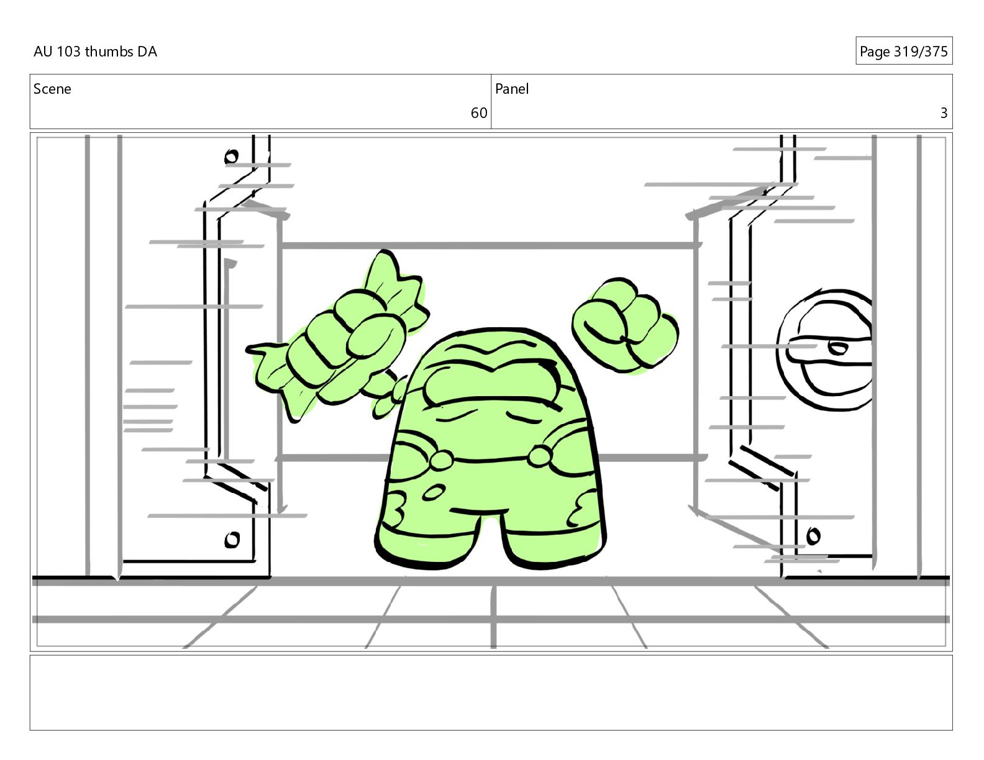984x760 pixels.
Task: Click the green character in the storyboard
Action: (491, 447)
